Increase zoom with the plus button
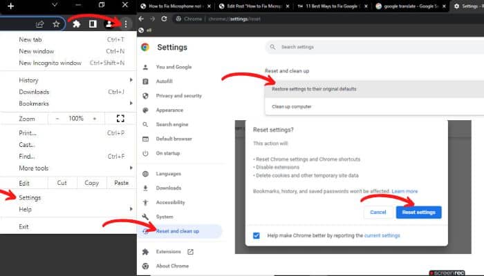Image resolution: width=484 pixels, height=276 pixels. (x=95, y=119)
